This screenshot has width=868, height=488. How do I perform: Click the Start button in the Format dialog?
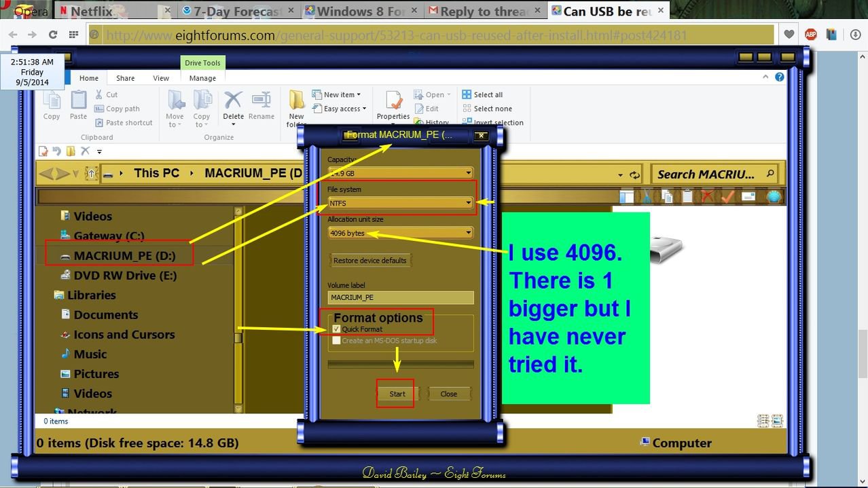pos(397,394)
